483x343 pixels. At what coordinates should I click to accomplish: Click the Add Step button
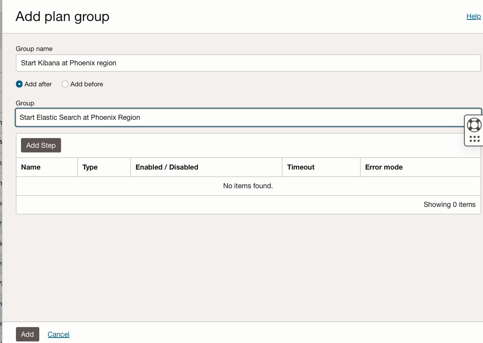(x=41, y=145)
